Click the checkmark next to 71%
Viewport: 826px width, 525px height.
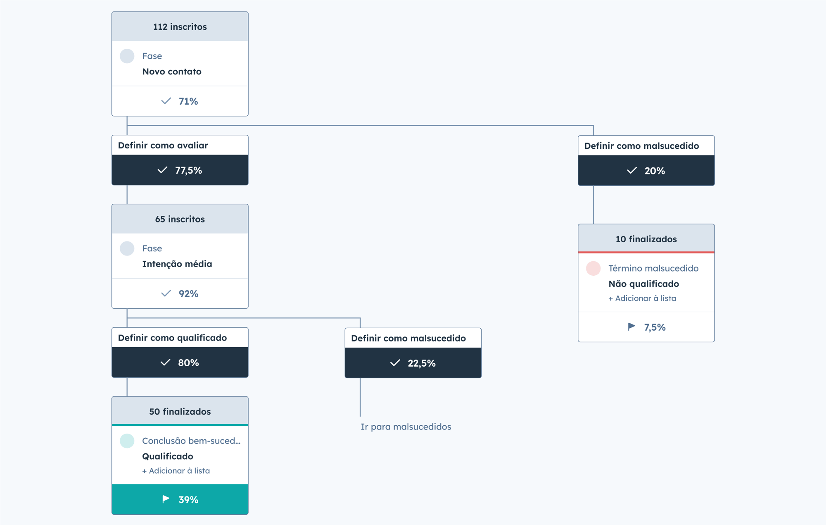pos(166,101)
